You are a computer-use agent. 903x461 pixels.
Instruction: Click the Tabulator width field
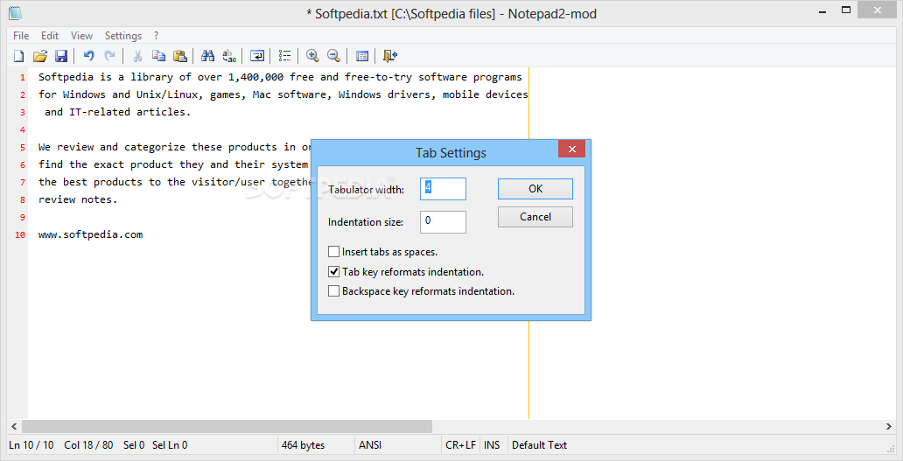click(443, 189)
